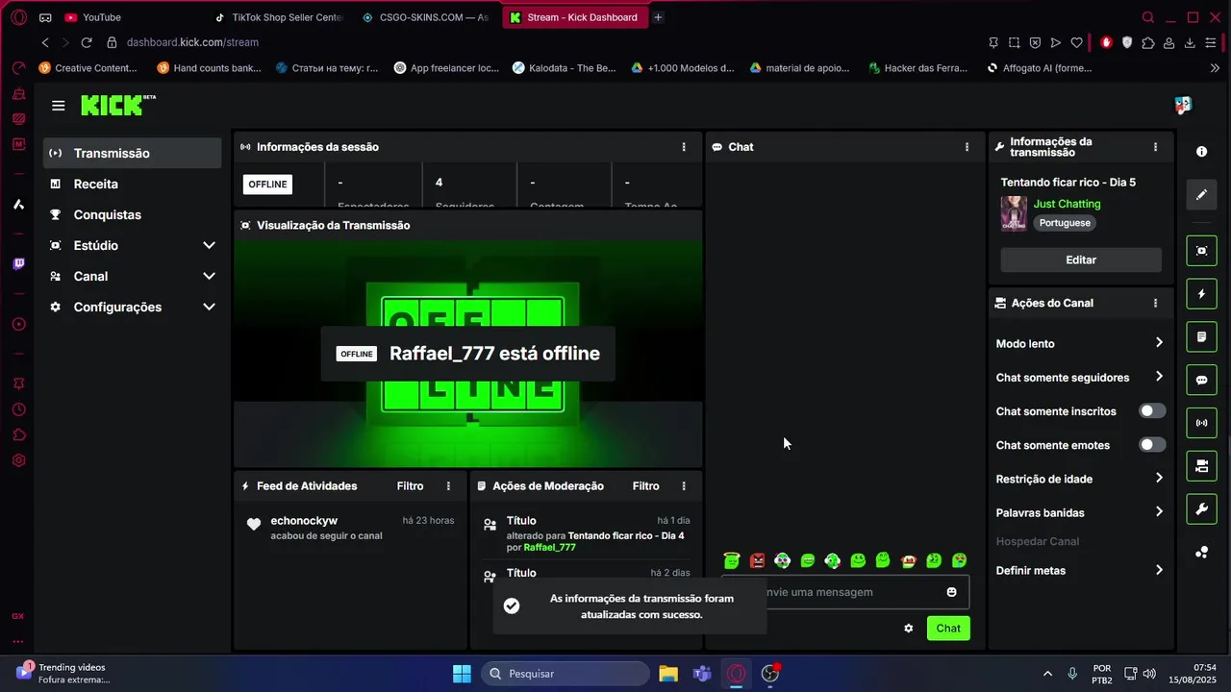Open a new browser tab
This screenshot has height=692, width=1231.
pyautogui.click(x=658, y=17)
